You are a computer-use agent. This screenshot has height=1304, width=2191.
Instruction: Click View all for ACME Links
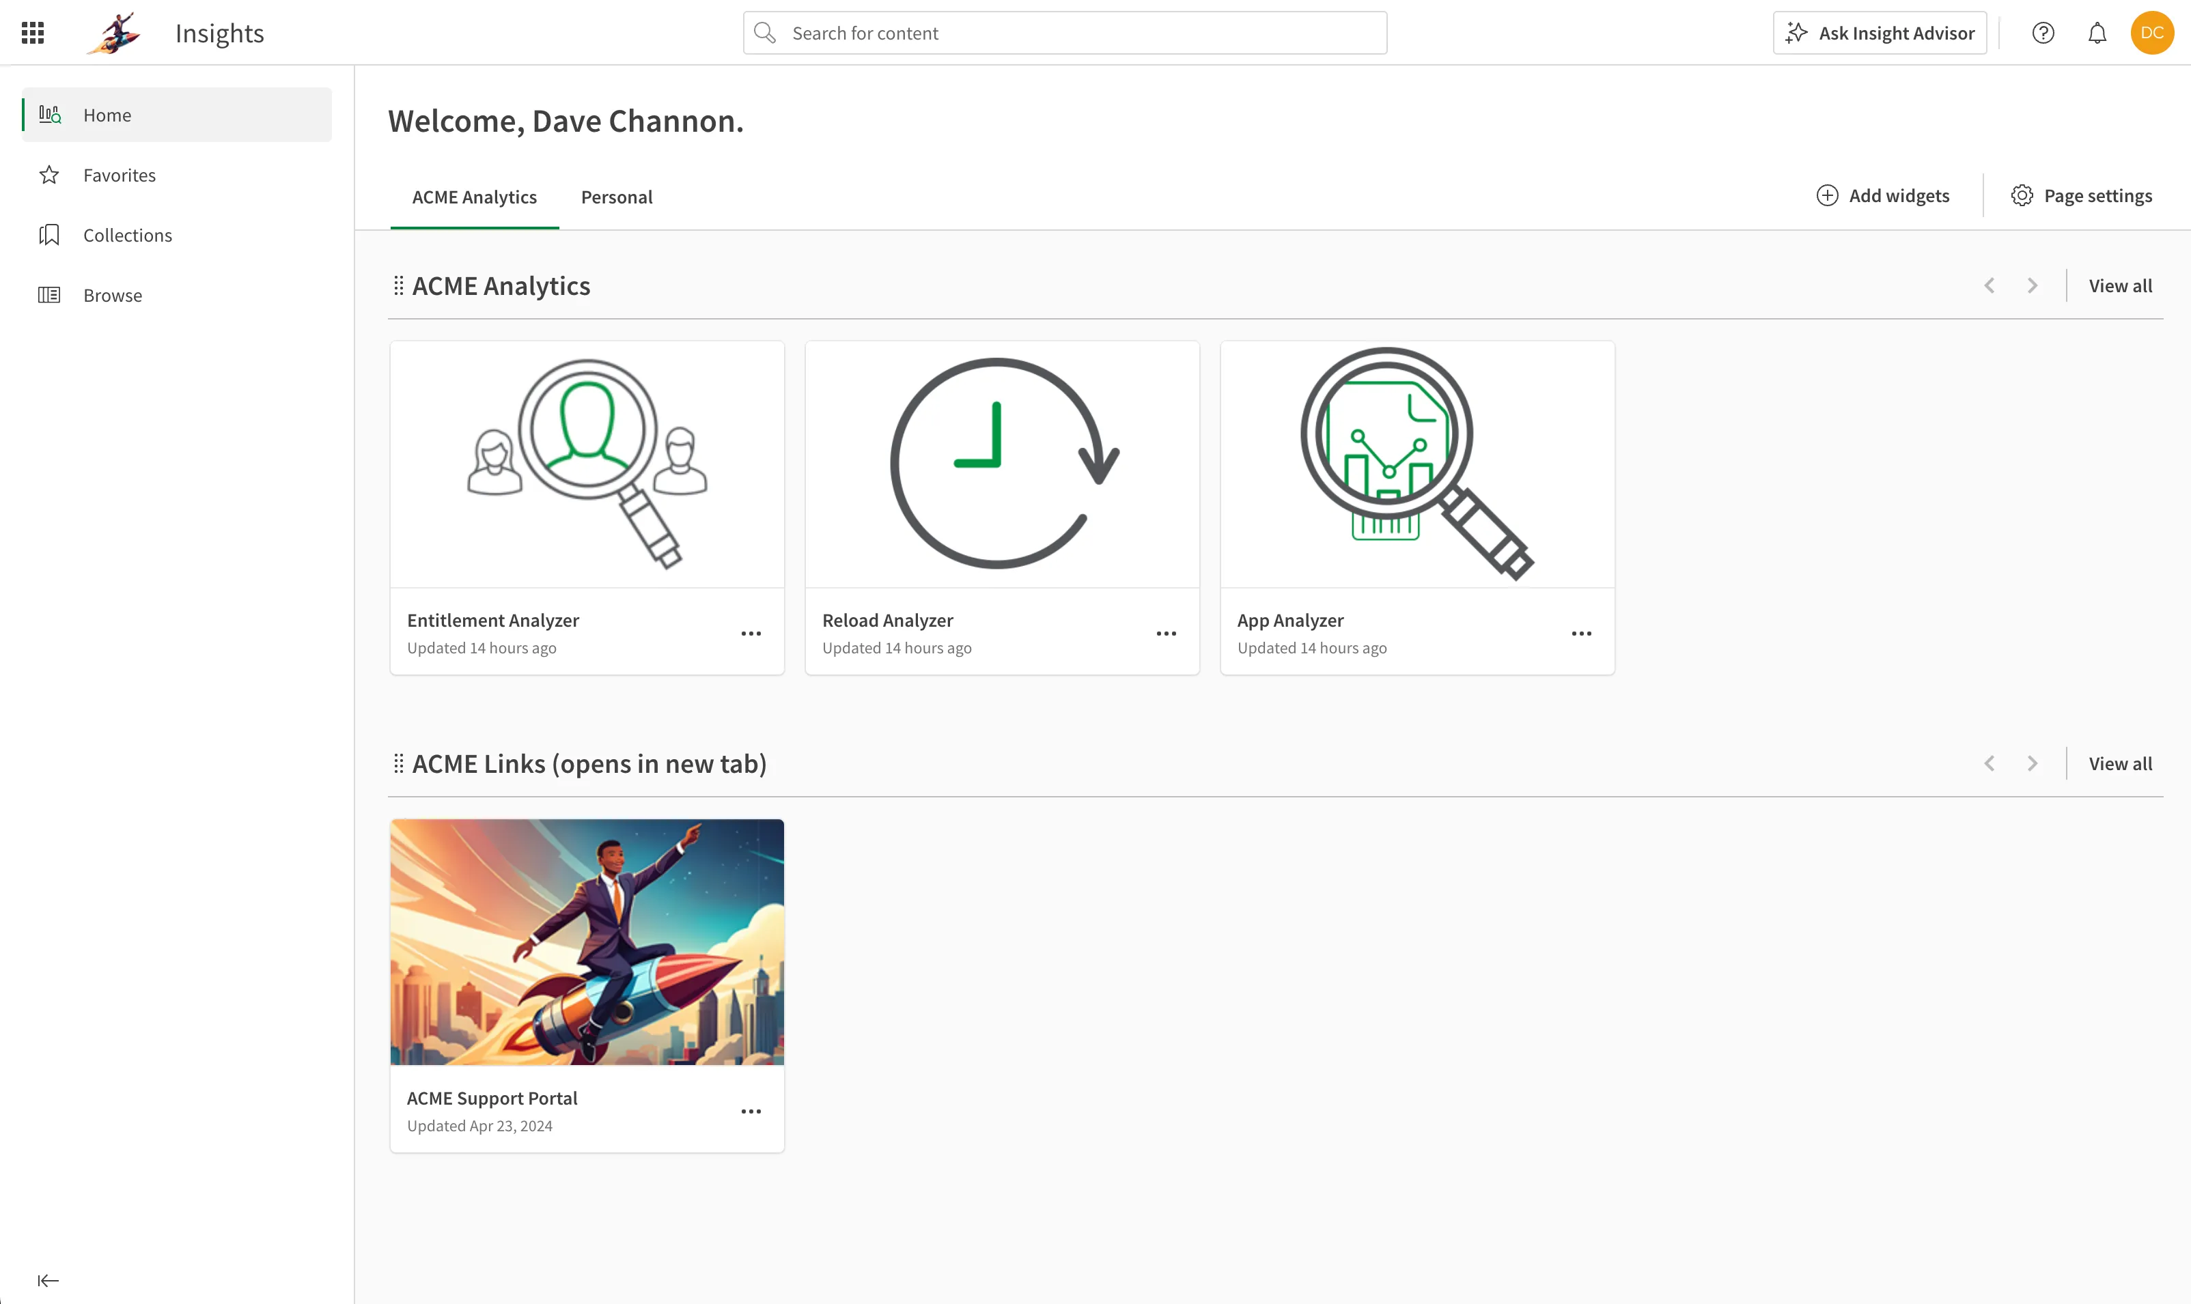pos(2119,762)
